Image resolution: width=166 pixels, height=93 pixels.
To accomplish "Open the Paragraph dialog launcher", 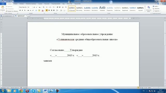I will point(67,13).
